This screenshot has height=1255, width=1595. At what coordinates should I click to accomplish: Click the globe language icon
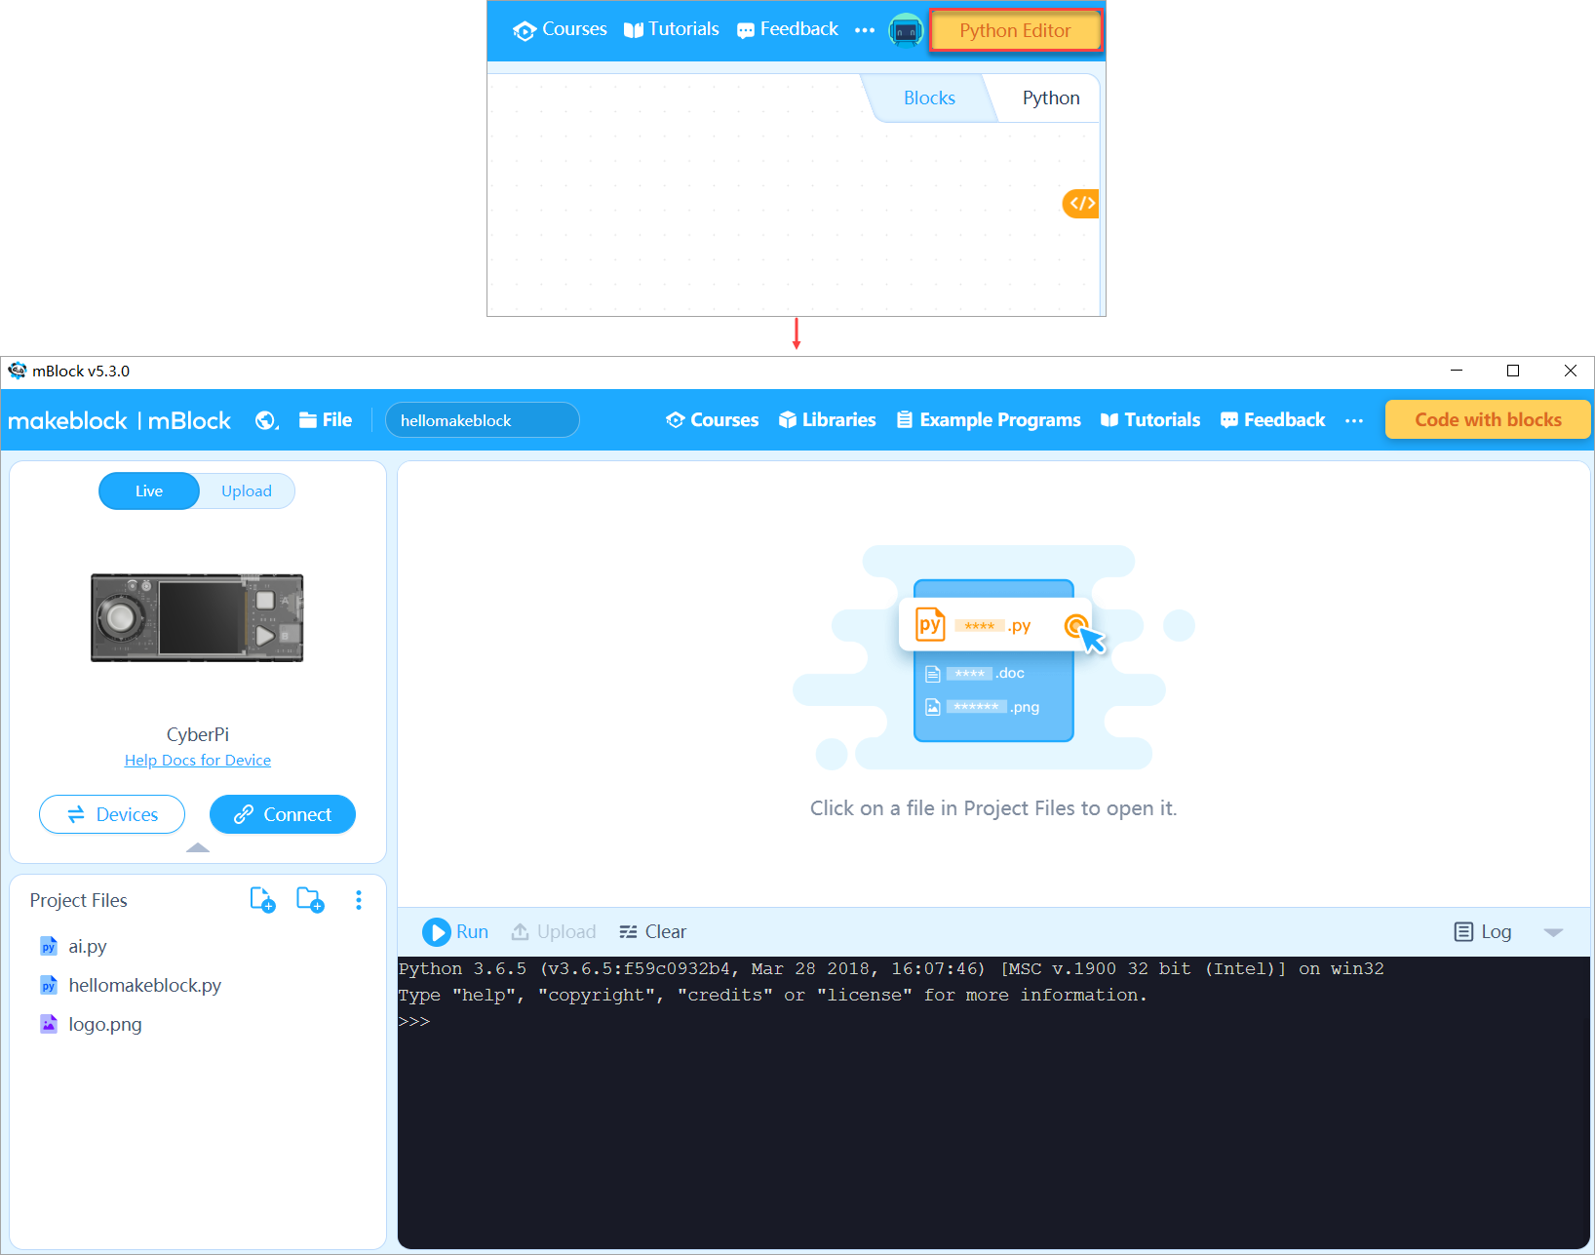point(266,420)
